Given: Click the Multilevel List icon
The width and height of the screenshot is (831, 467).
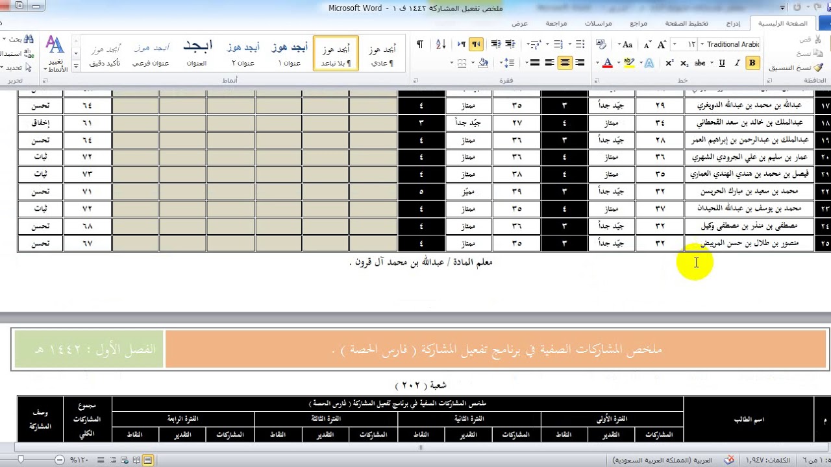Looking at the screenshot, I should pos(534,44).
